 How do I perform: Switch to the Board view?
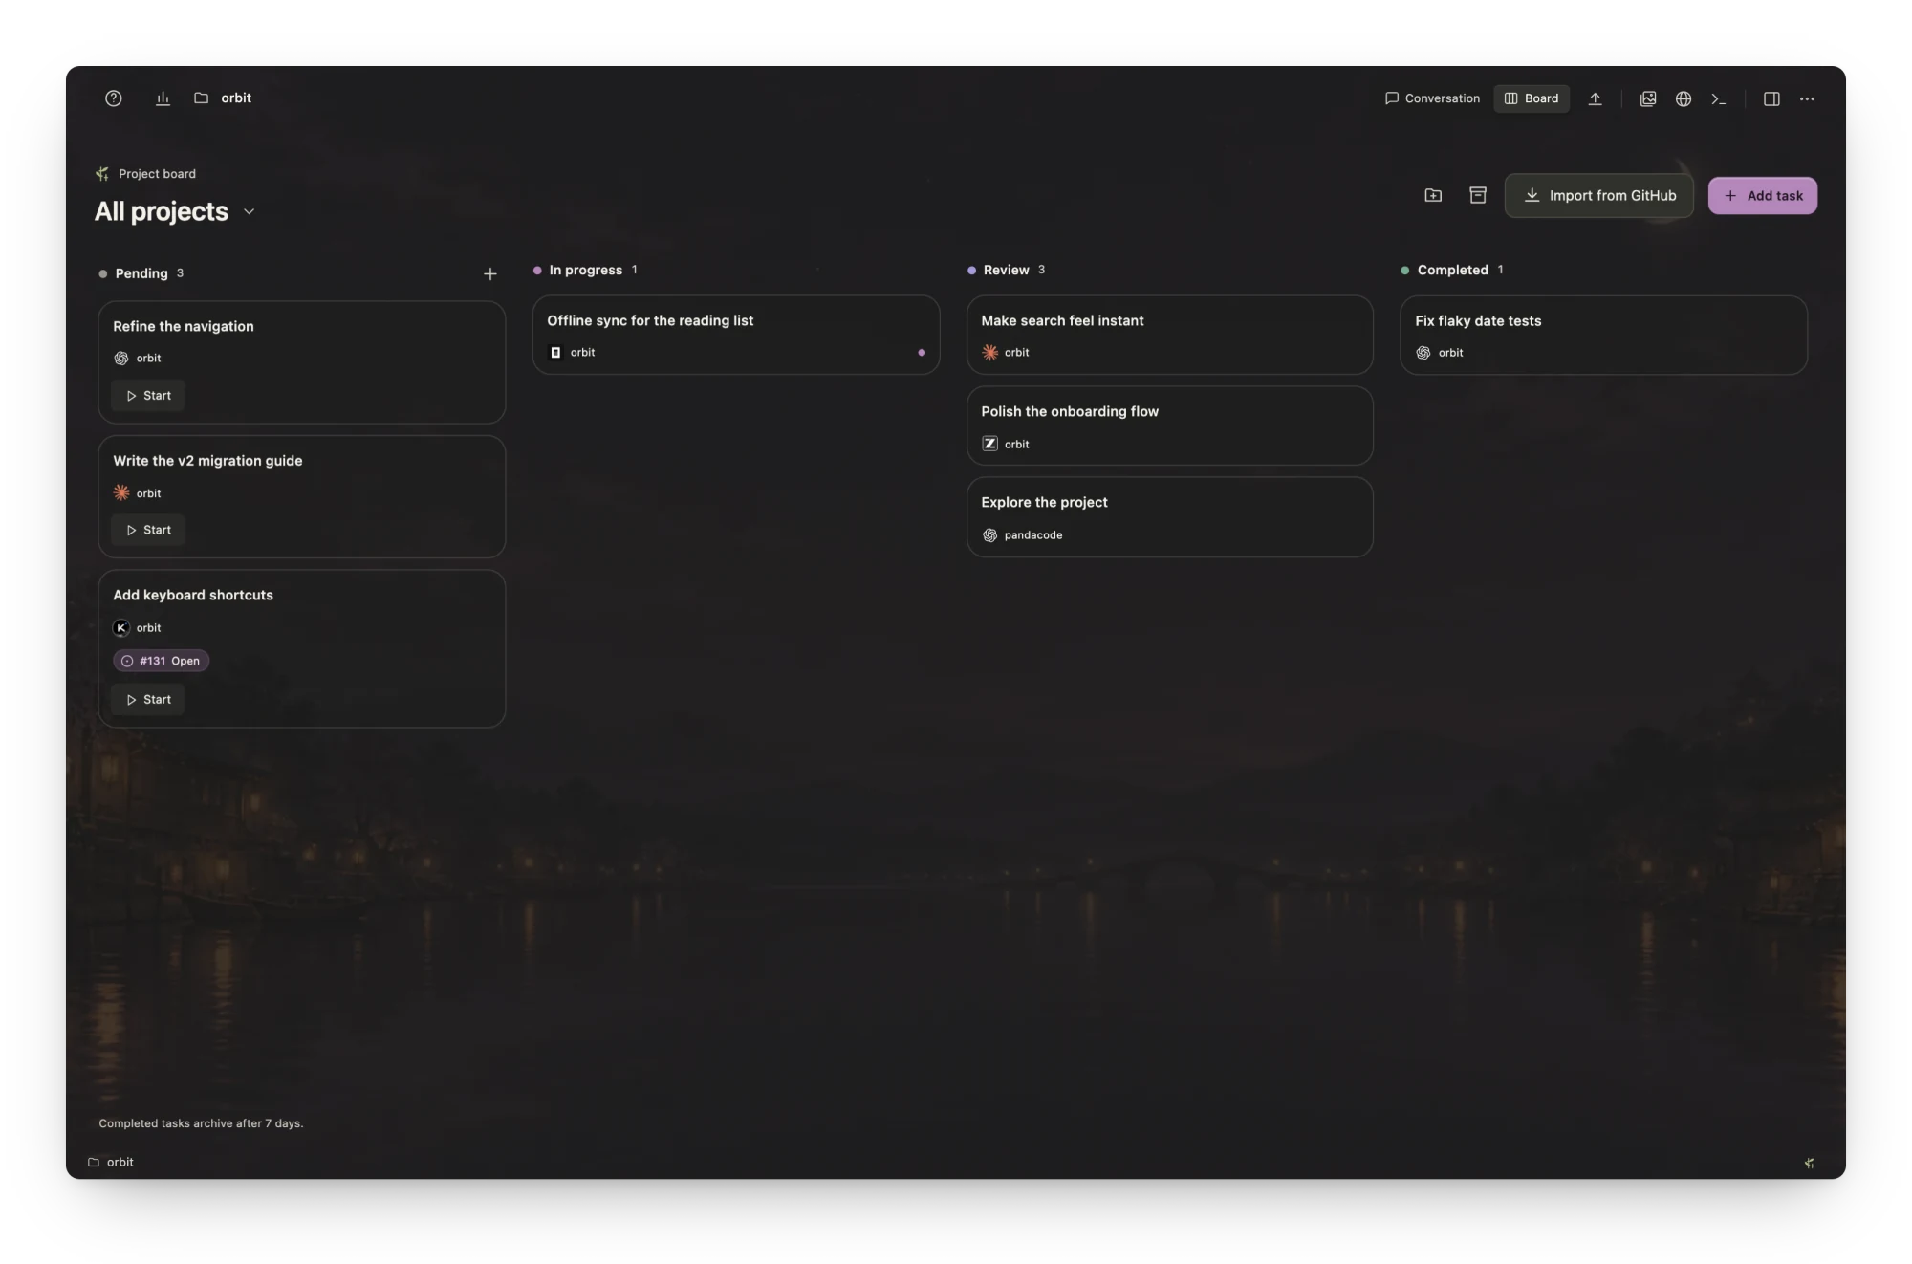coord(1532,98)
